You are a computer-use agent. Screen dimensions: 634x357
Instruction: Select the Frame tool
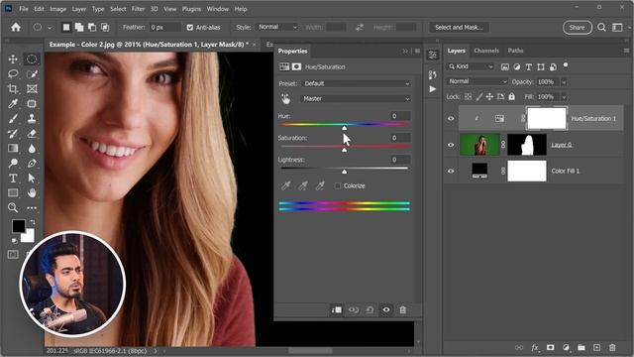click(x=32, y=89)
